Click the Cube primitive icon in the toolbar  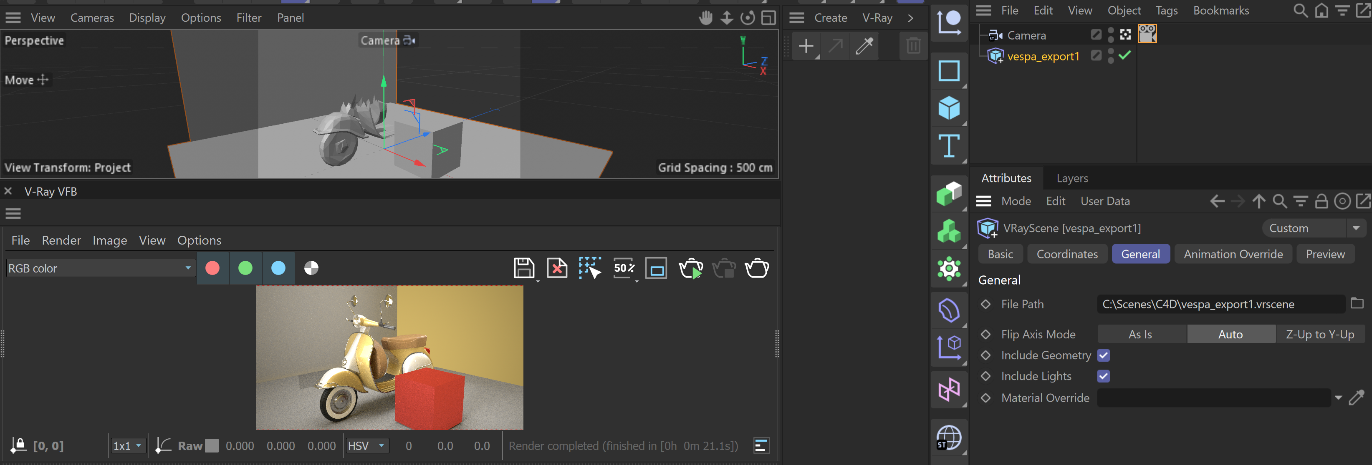click(x=949, y=108)
